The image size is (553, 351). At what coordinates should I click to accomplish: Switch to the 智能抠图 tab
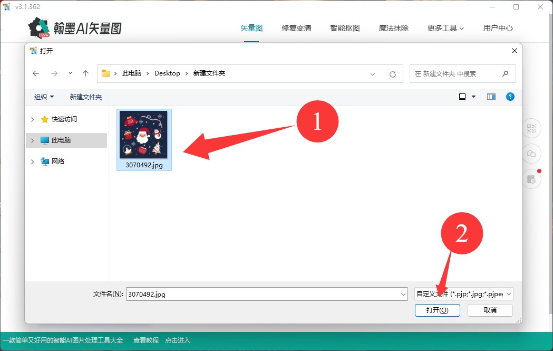[x=345, y=28]
